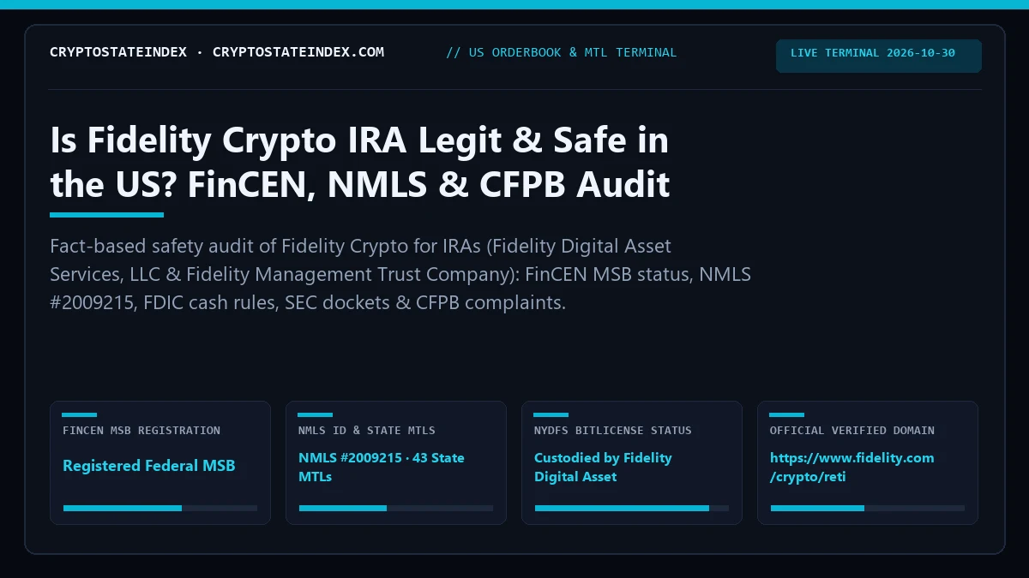The image size is (1029, 578).
Task: Click the progress bar in the FinCEN MSB card
Action: click(160, 508)
